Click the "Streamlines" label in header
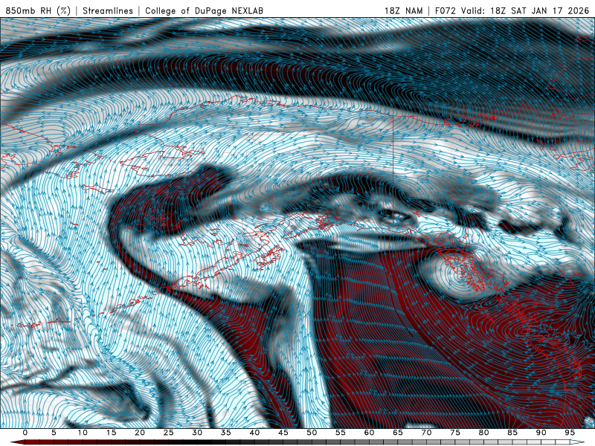This screenshot has height=446, width=595. coord(108,10)
